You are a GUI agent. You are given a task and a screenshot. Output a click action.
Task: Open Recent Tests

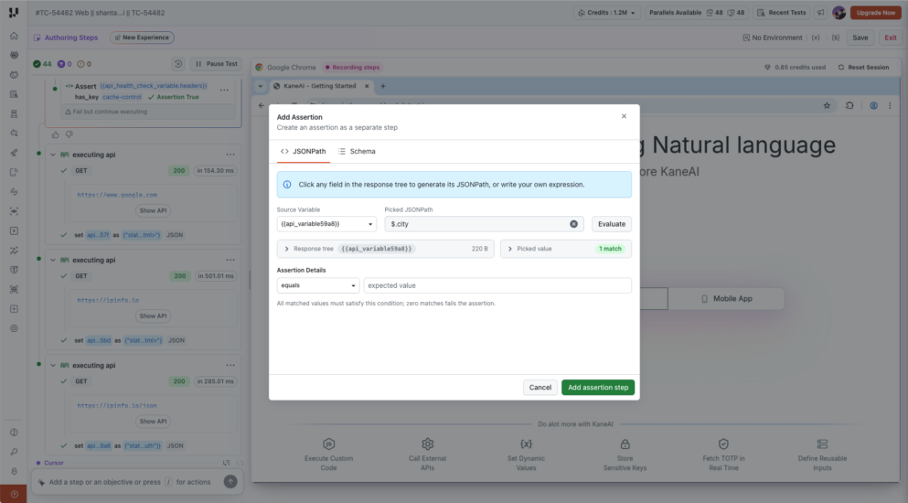pyautogui.click(x=781, y=13)
